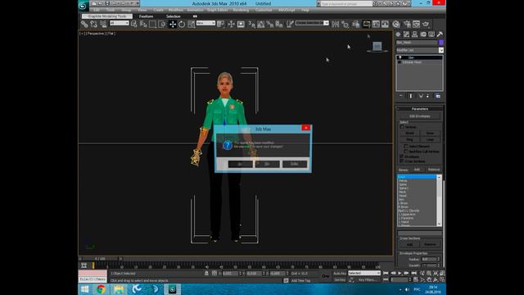Activate the Select Object tool

pyautogui.click(x=133, y=24)
